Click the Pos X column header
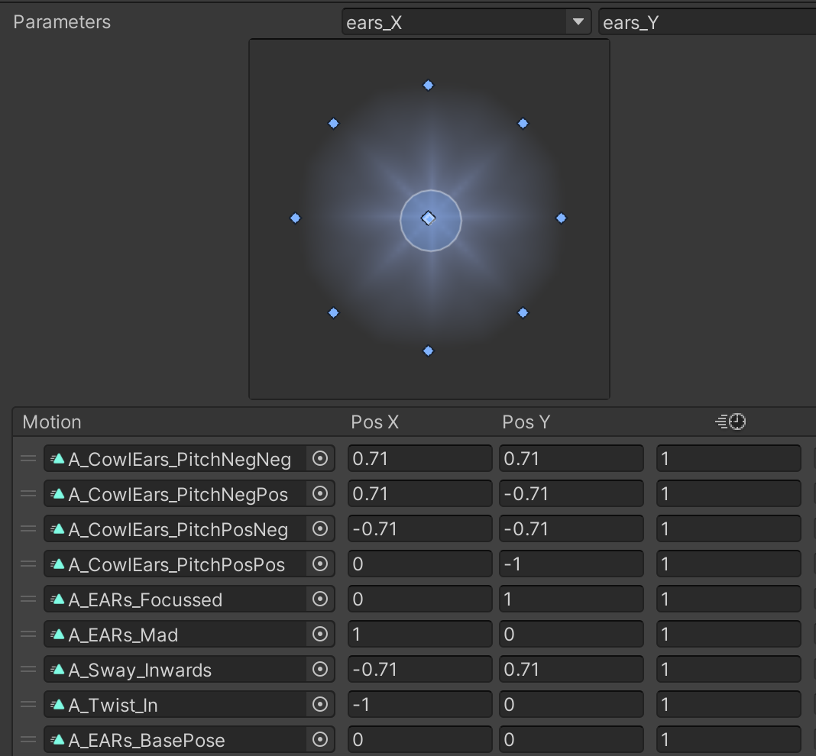 (374, 422)
